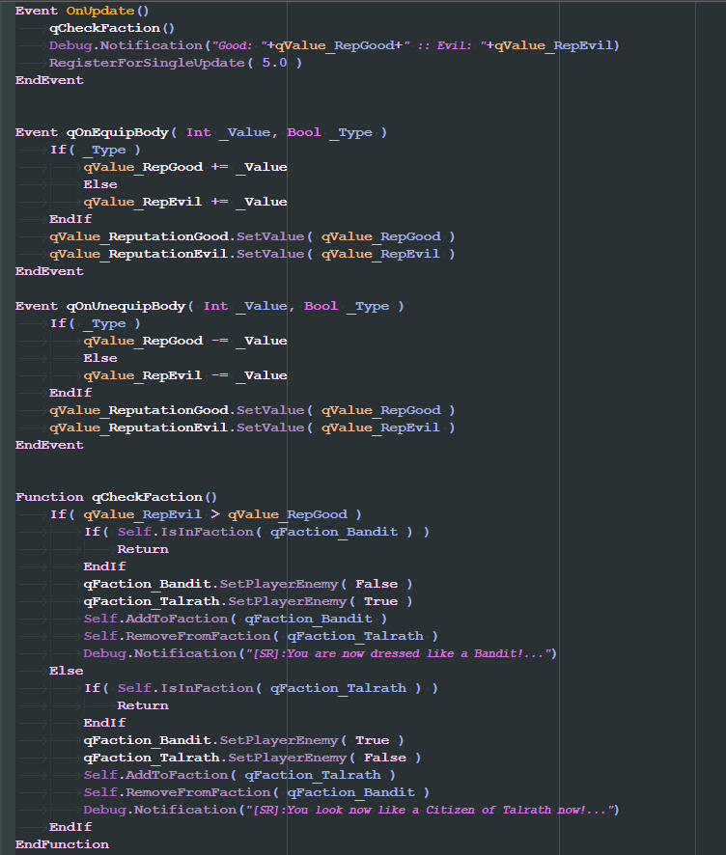This screenshot has width=726, height=855.
Task: Click "If( qValue_RepEvil > qValue_RepGood )" line
Action: pyautogui.click(x=206, y=514)
